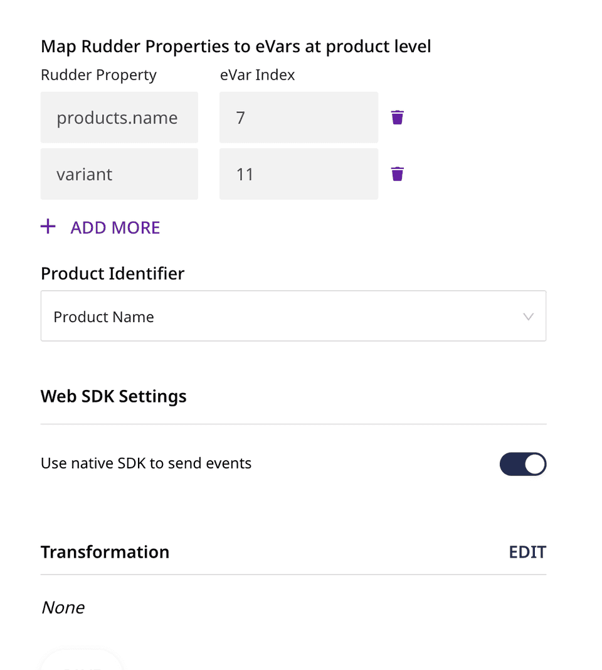Click the eVar Index column label
The height and width of the screenshot is (670, 602).
(x=257, y=75)
